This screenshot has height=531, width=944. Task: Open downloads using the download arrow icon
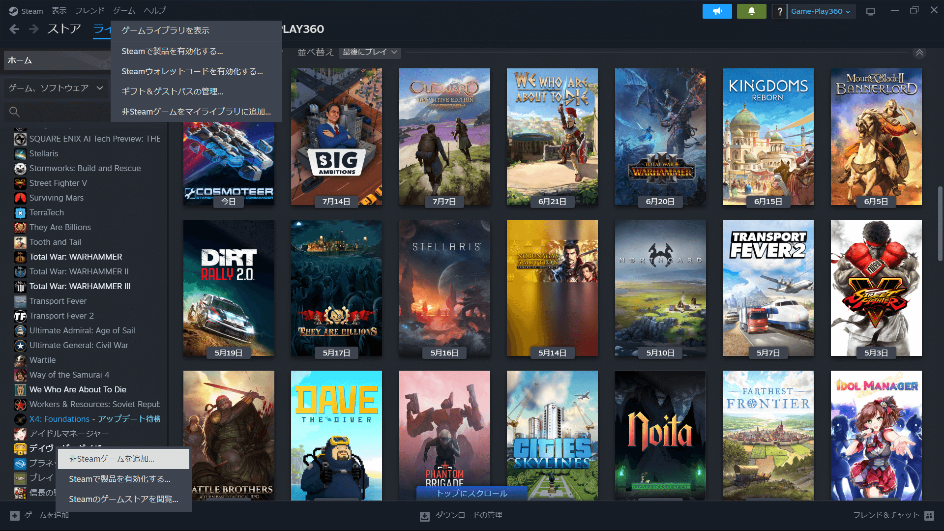tap(424, 515)
